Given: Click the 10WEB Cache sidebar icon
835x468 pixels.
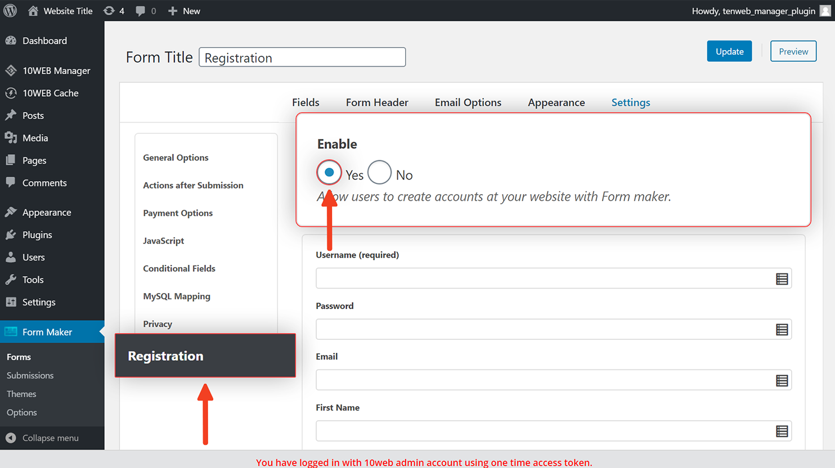Looking at the screenshot, I should point(11,93).
